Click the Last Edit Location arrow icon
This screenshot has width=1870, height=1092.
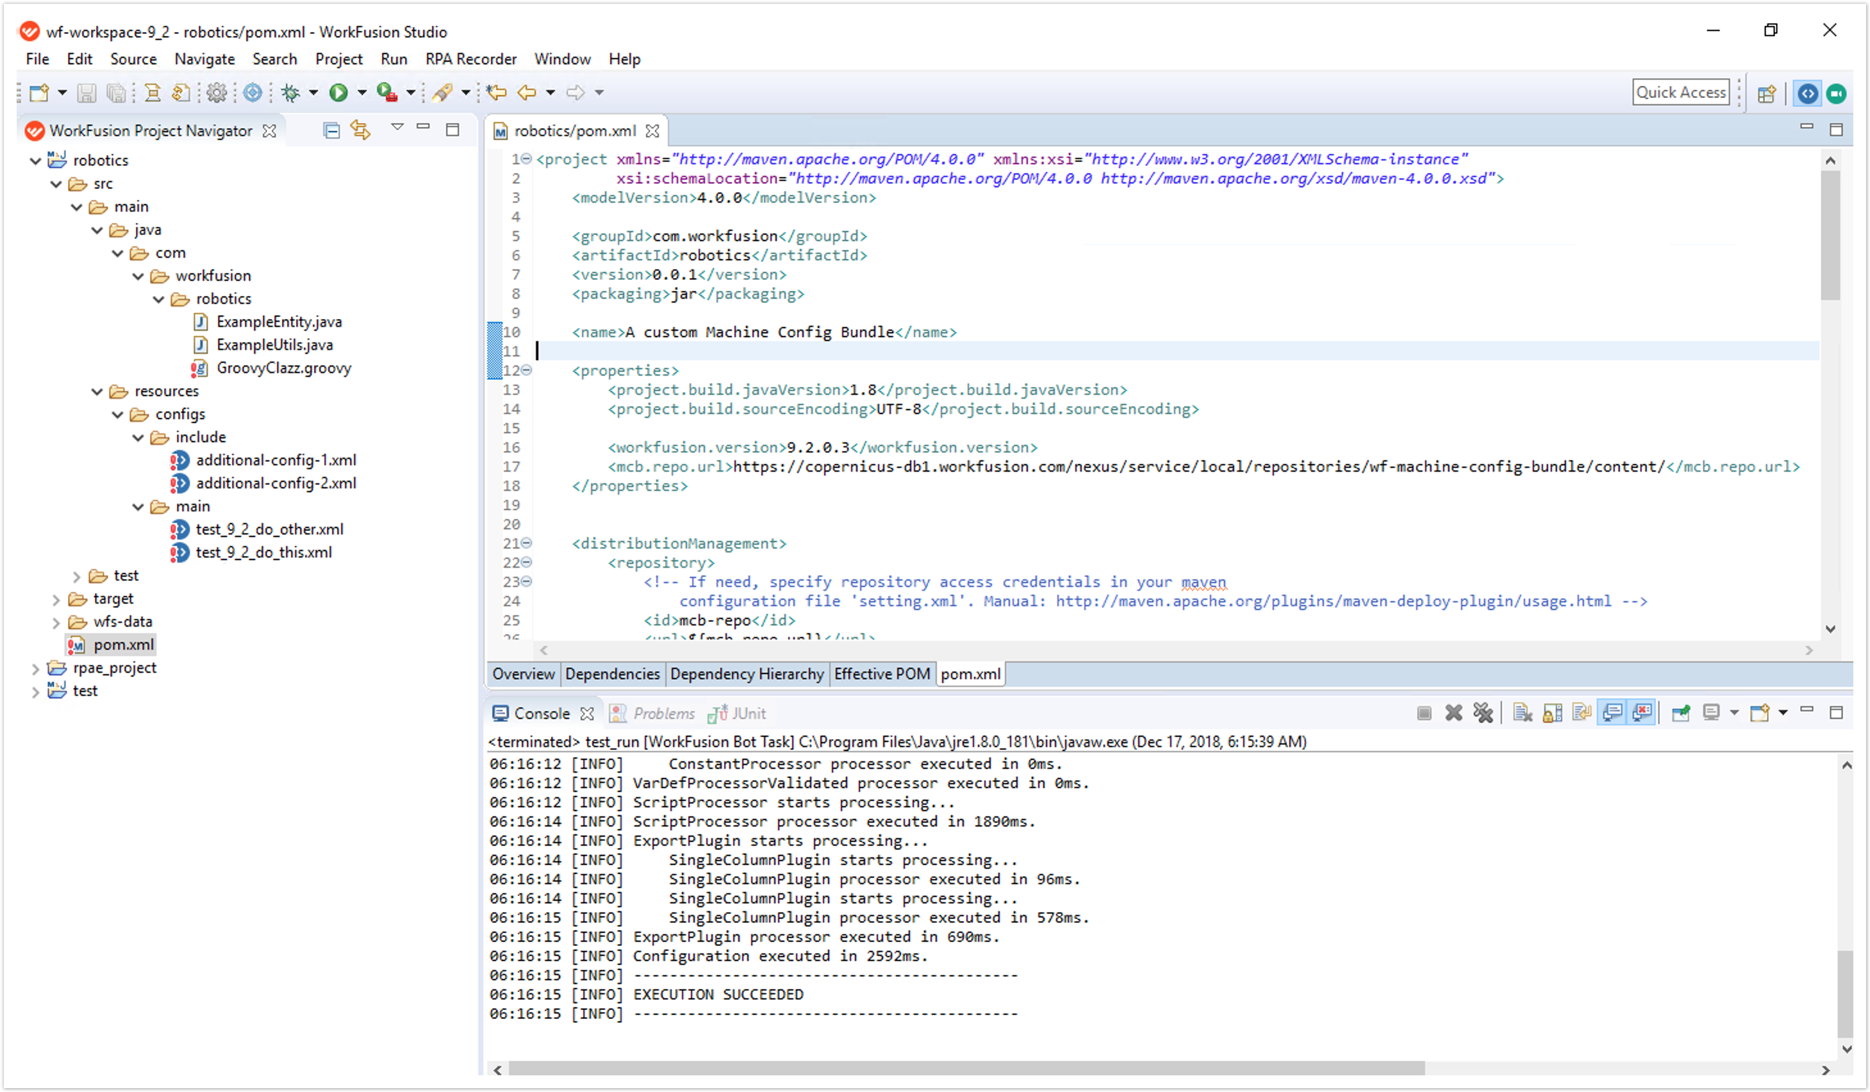[497, 93]
